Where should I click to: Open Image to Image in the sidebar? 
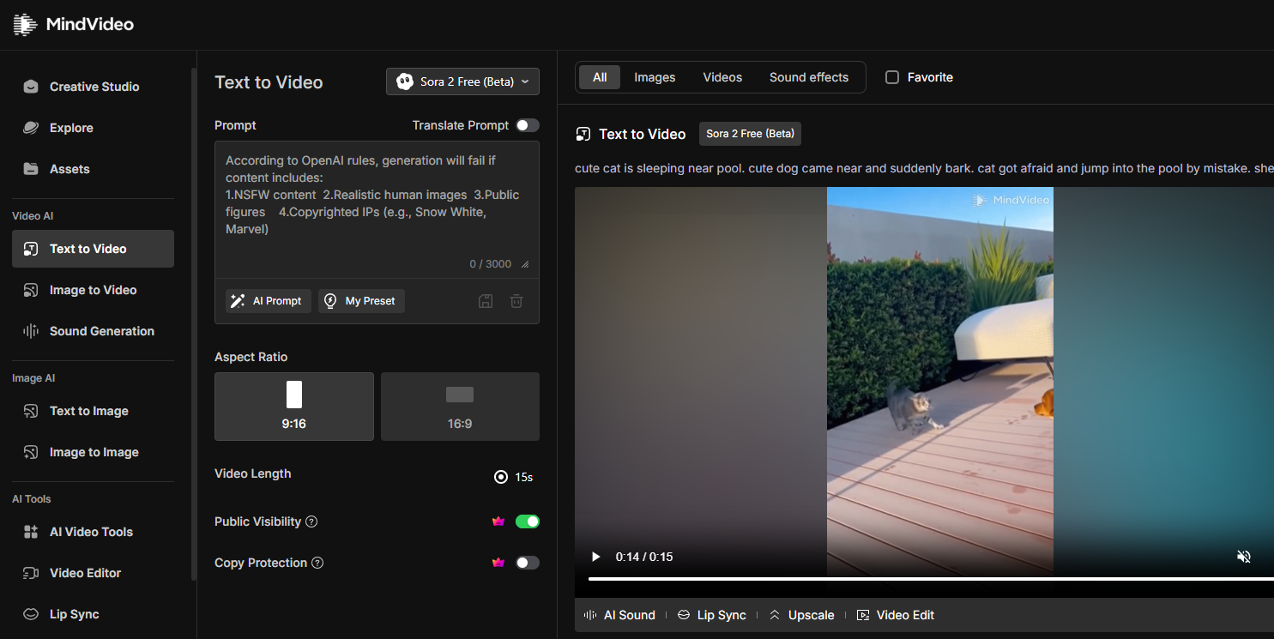point(93,452)
